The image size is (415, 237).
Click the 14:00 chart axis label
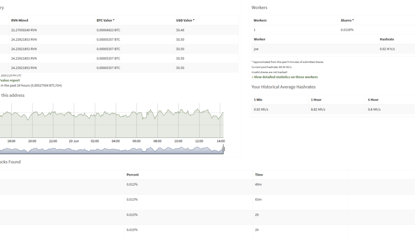pos(221,141)
